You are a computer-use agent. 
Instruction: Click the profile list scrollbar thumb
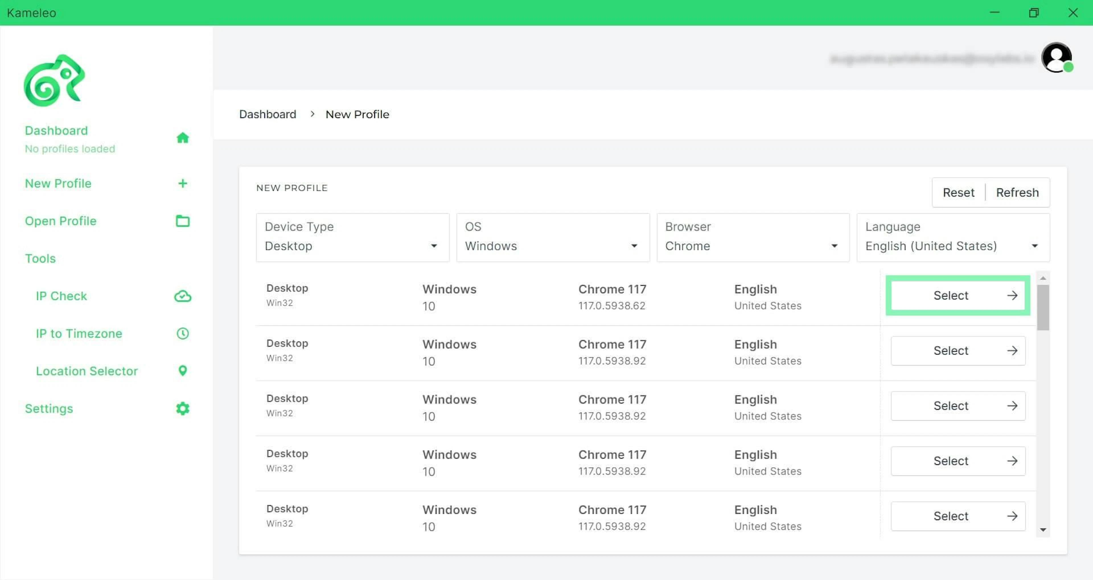pos(1043,307)
